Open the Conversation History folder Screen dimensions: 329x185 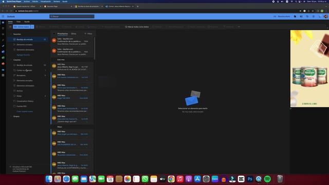[x=28, y=101]
